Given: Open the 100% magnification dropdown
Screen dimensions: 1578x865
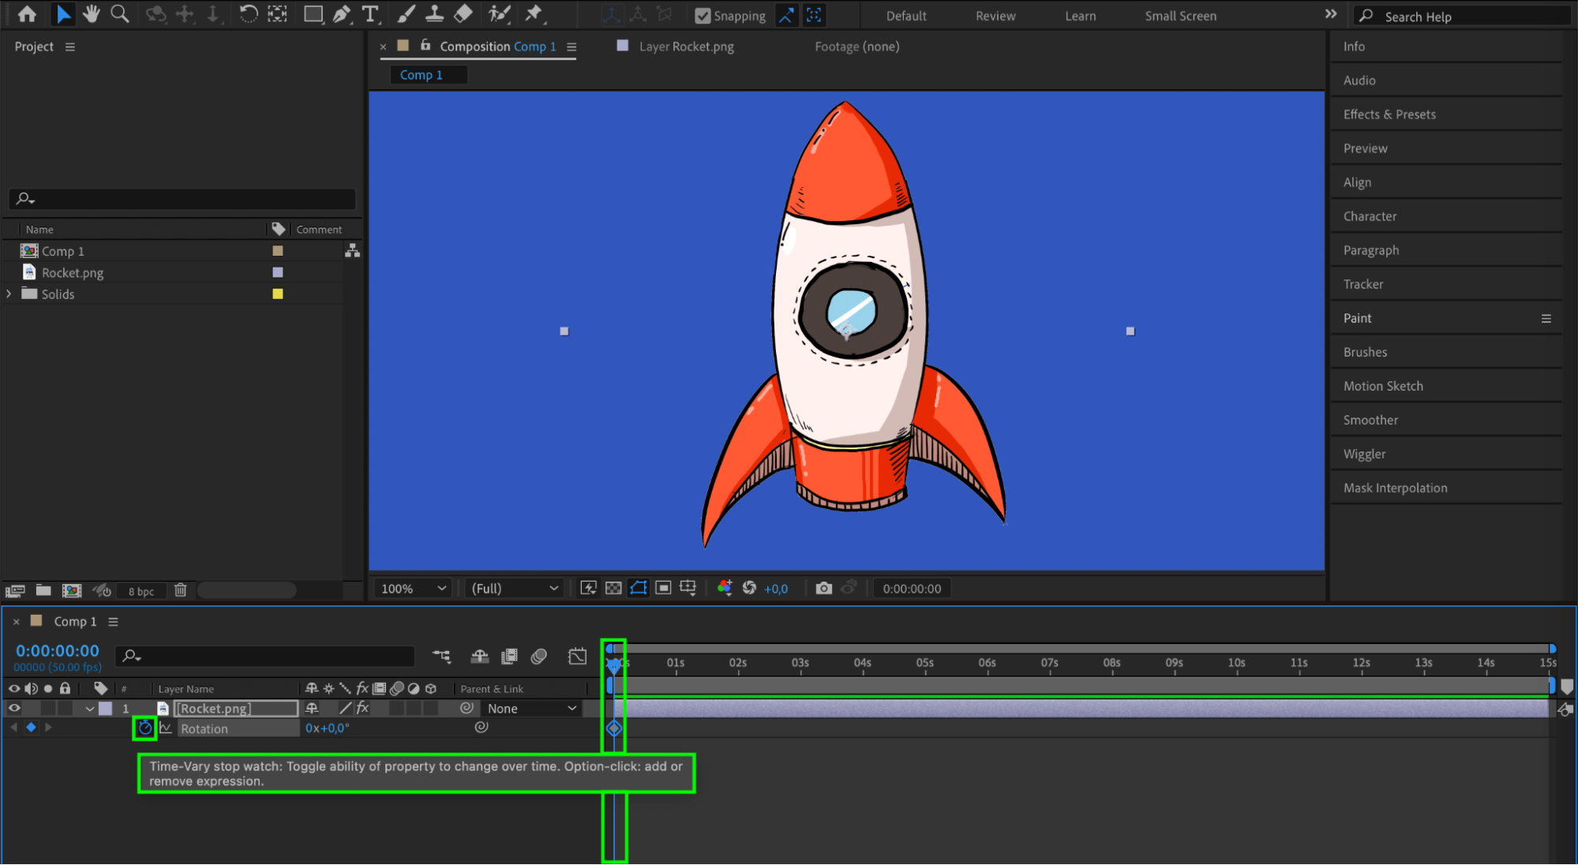Looking at the screenshot, I should tap(414, 588).
